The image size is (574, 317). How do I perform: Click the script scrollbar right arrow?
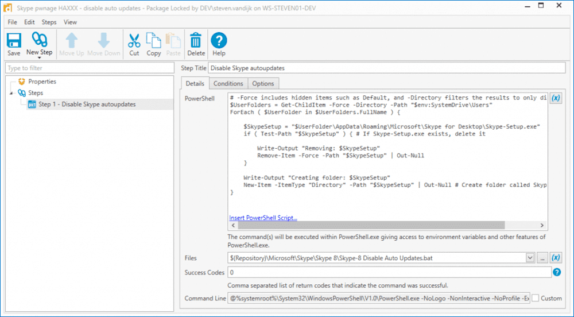[x=542, y=226]
